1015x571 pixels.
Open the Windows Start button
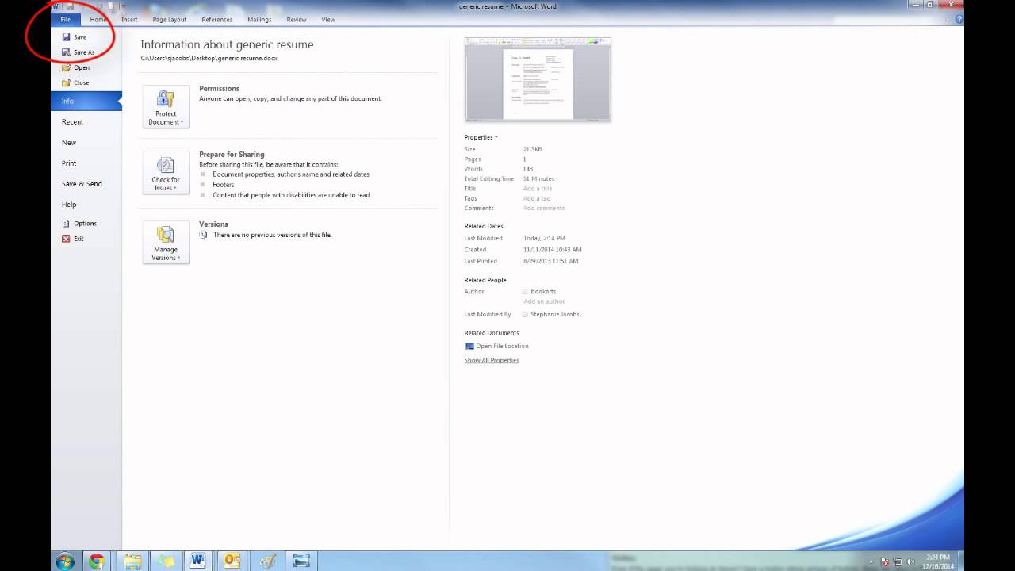point(65,561)
